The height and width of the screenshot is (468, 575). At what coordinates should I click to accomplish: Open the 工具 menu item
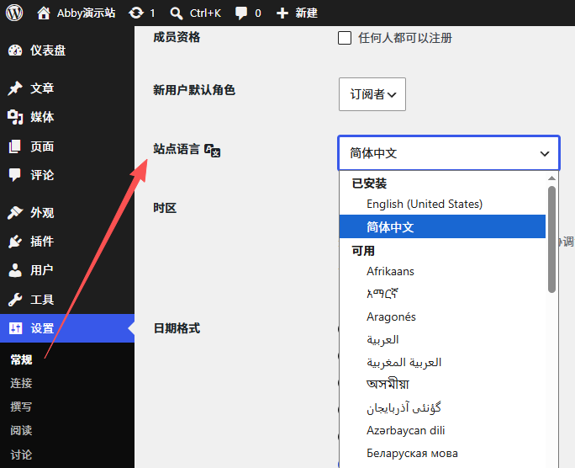tap(67, 300)
